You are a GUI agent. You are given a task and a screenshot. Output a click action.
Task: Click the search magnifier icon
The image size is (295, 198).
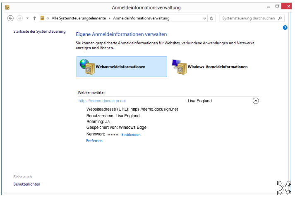click(280, 18)
